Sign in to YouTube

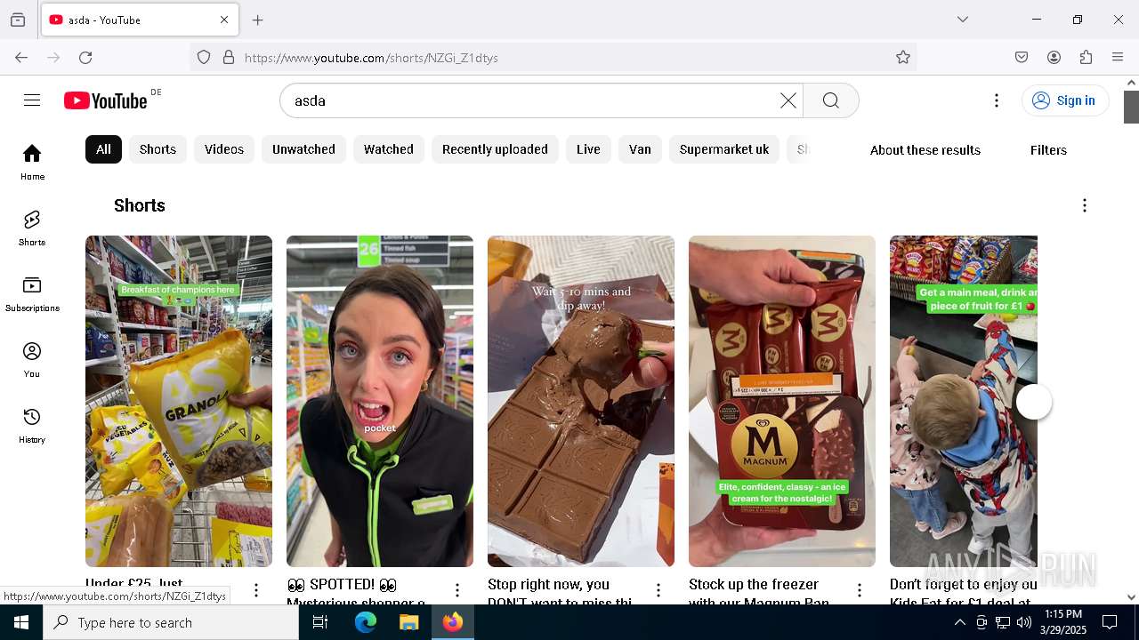click(1065, 100)
